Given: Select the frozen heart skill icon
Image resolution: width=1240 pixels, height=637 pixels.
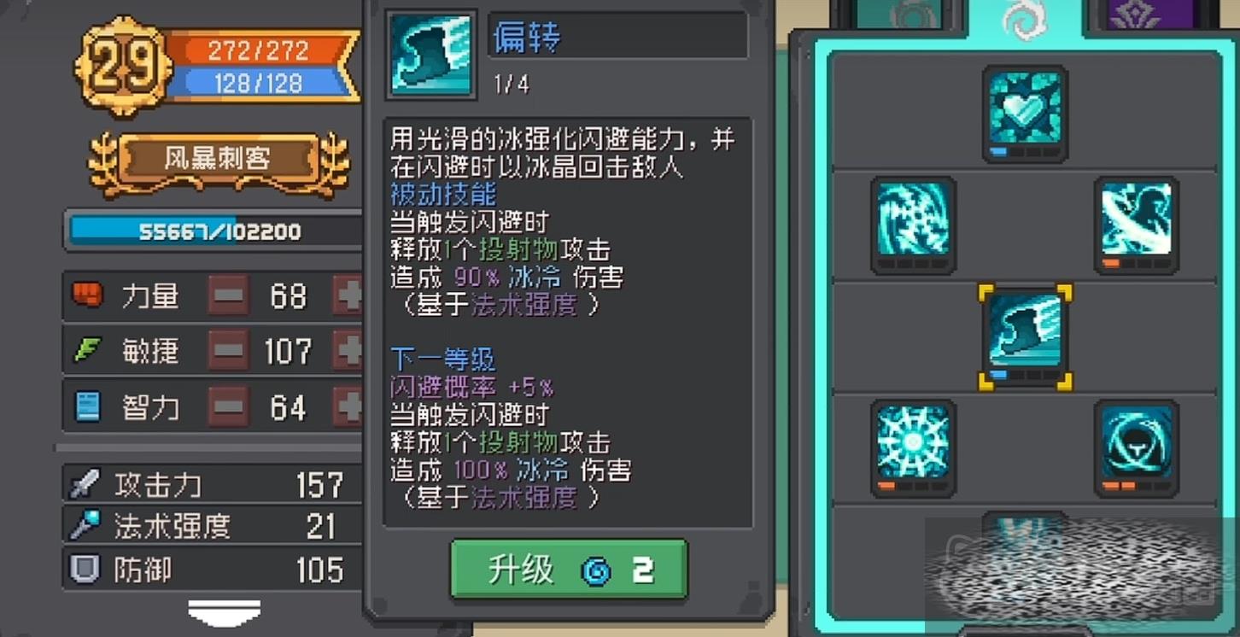Looking at the screenshot, I should [x=1025, y=114].
